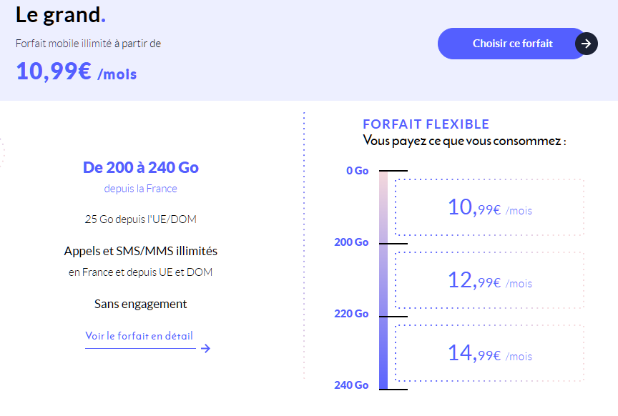
Task: Open the Voir le forfait en détail link
Action: [x=139, y=336]
